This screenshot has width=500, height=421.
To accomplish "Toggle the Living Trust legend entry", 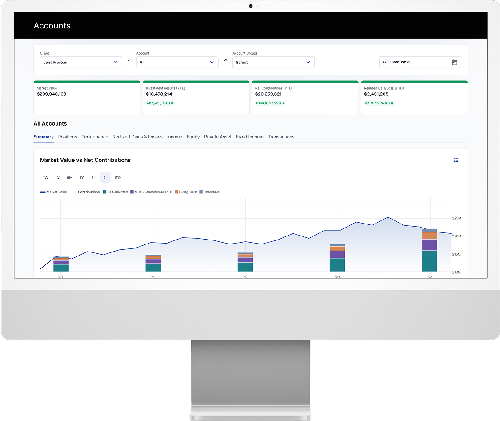I will 186,192.
